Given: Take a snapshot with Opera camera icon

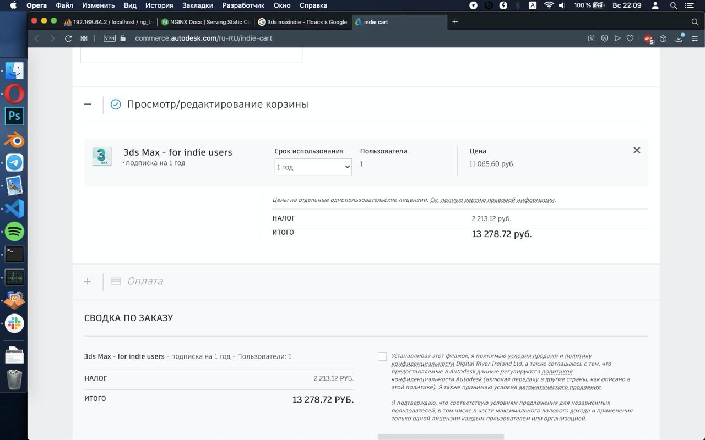Looking at the screenshot, I should (592, 38).
